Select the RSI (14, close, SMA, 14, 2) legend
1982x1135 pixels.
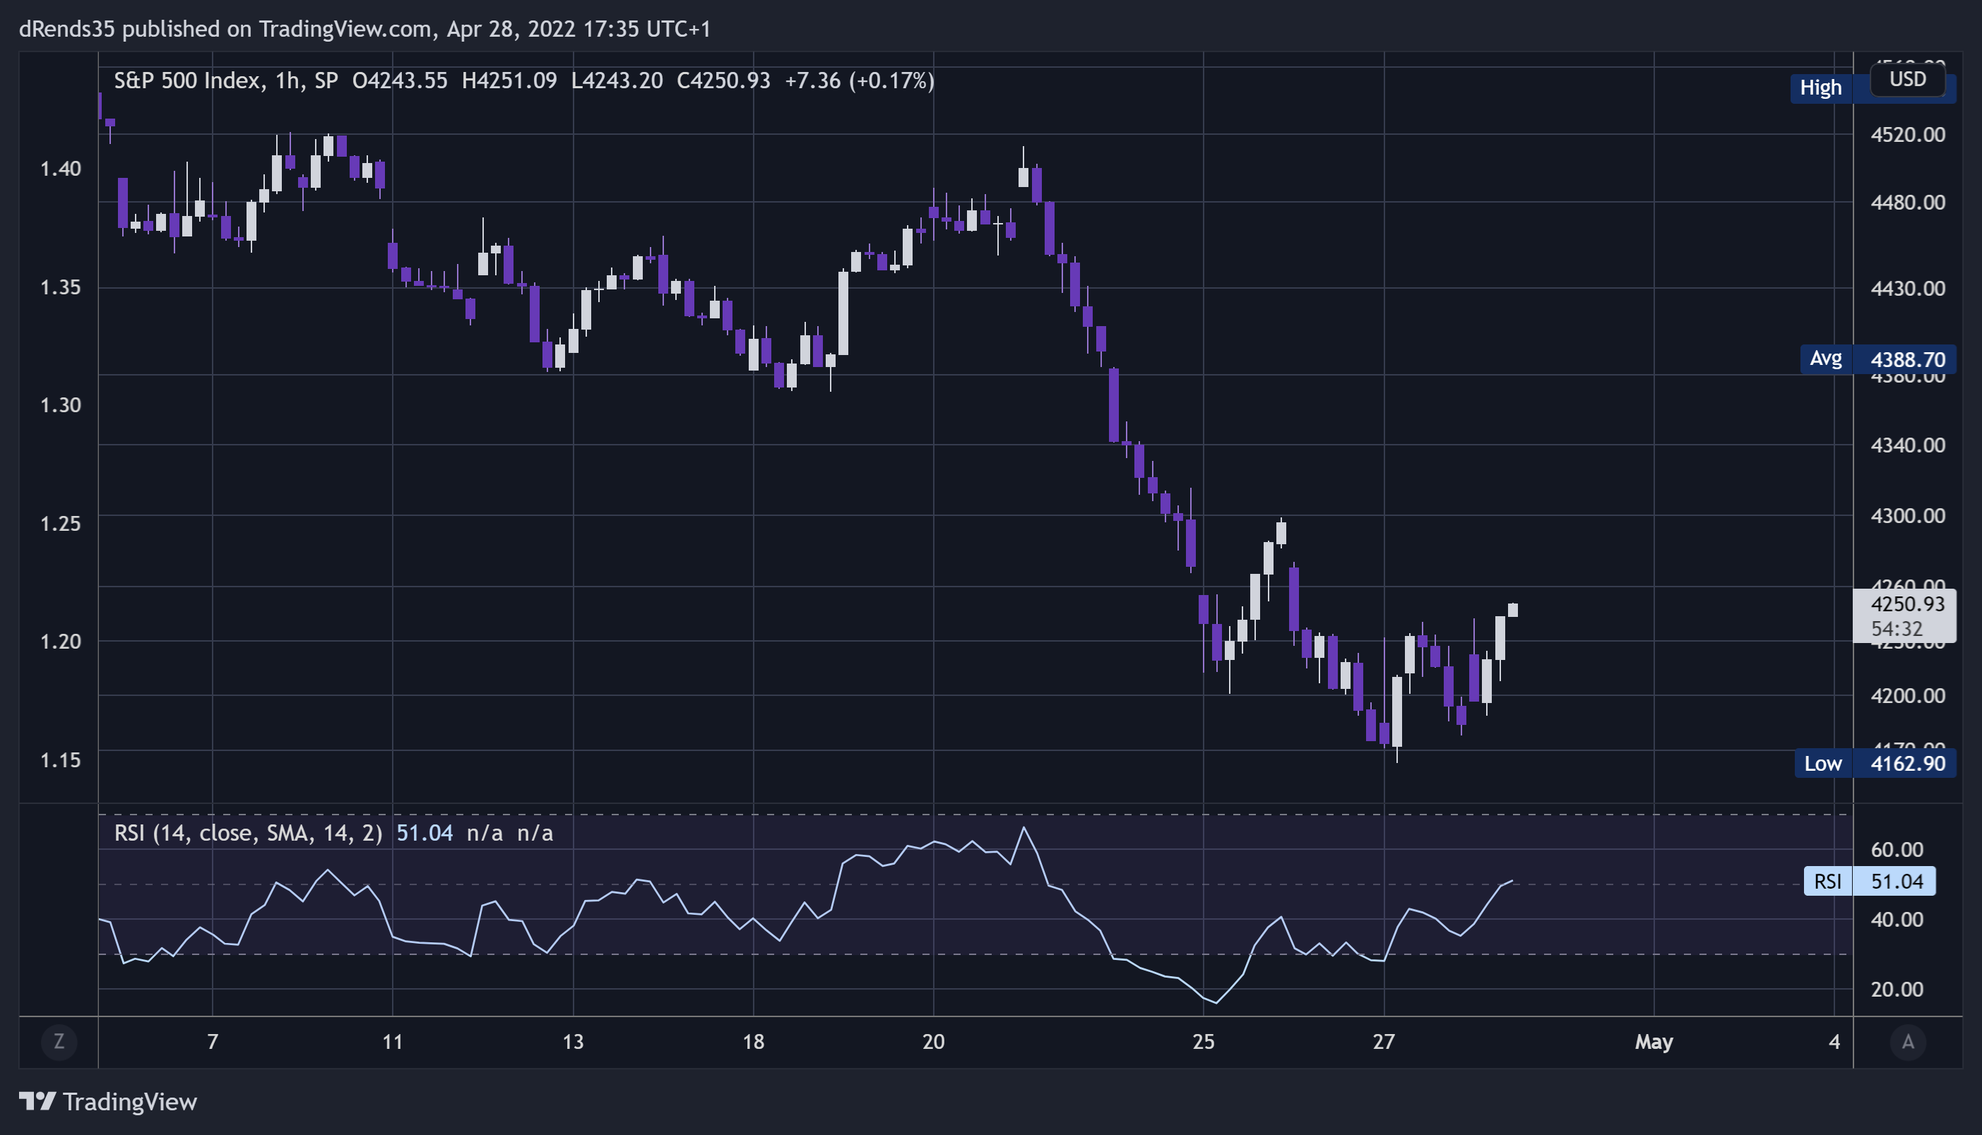coord(248,834)
